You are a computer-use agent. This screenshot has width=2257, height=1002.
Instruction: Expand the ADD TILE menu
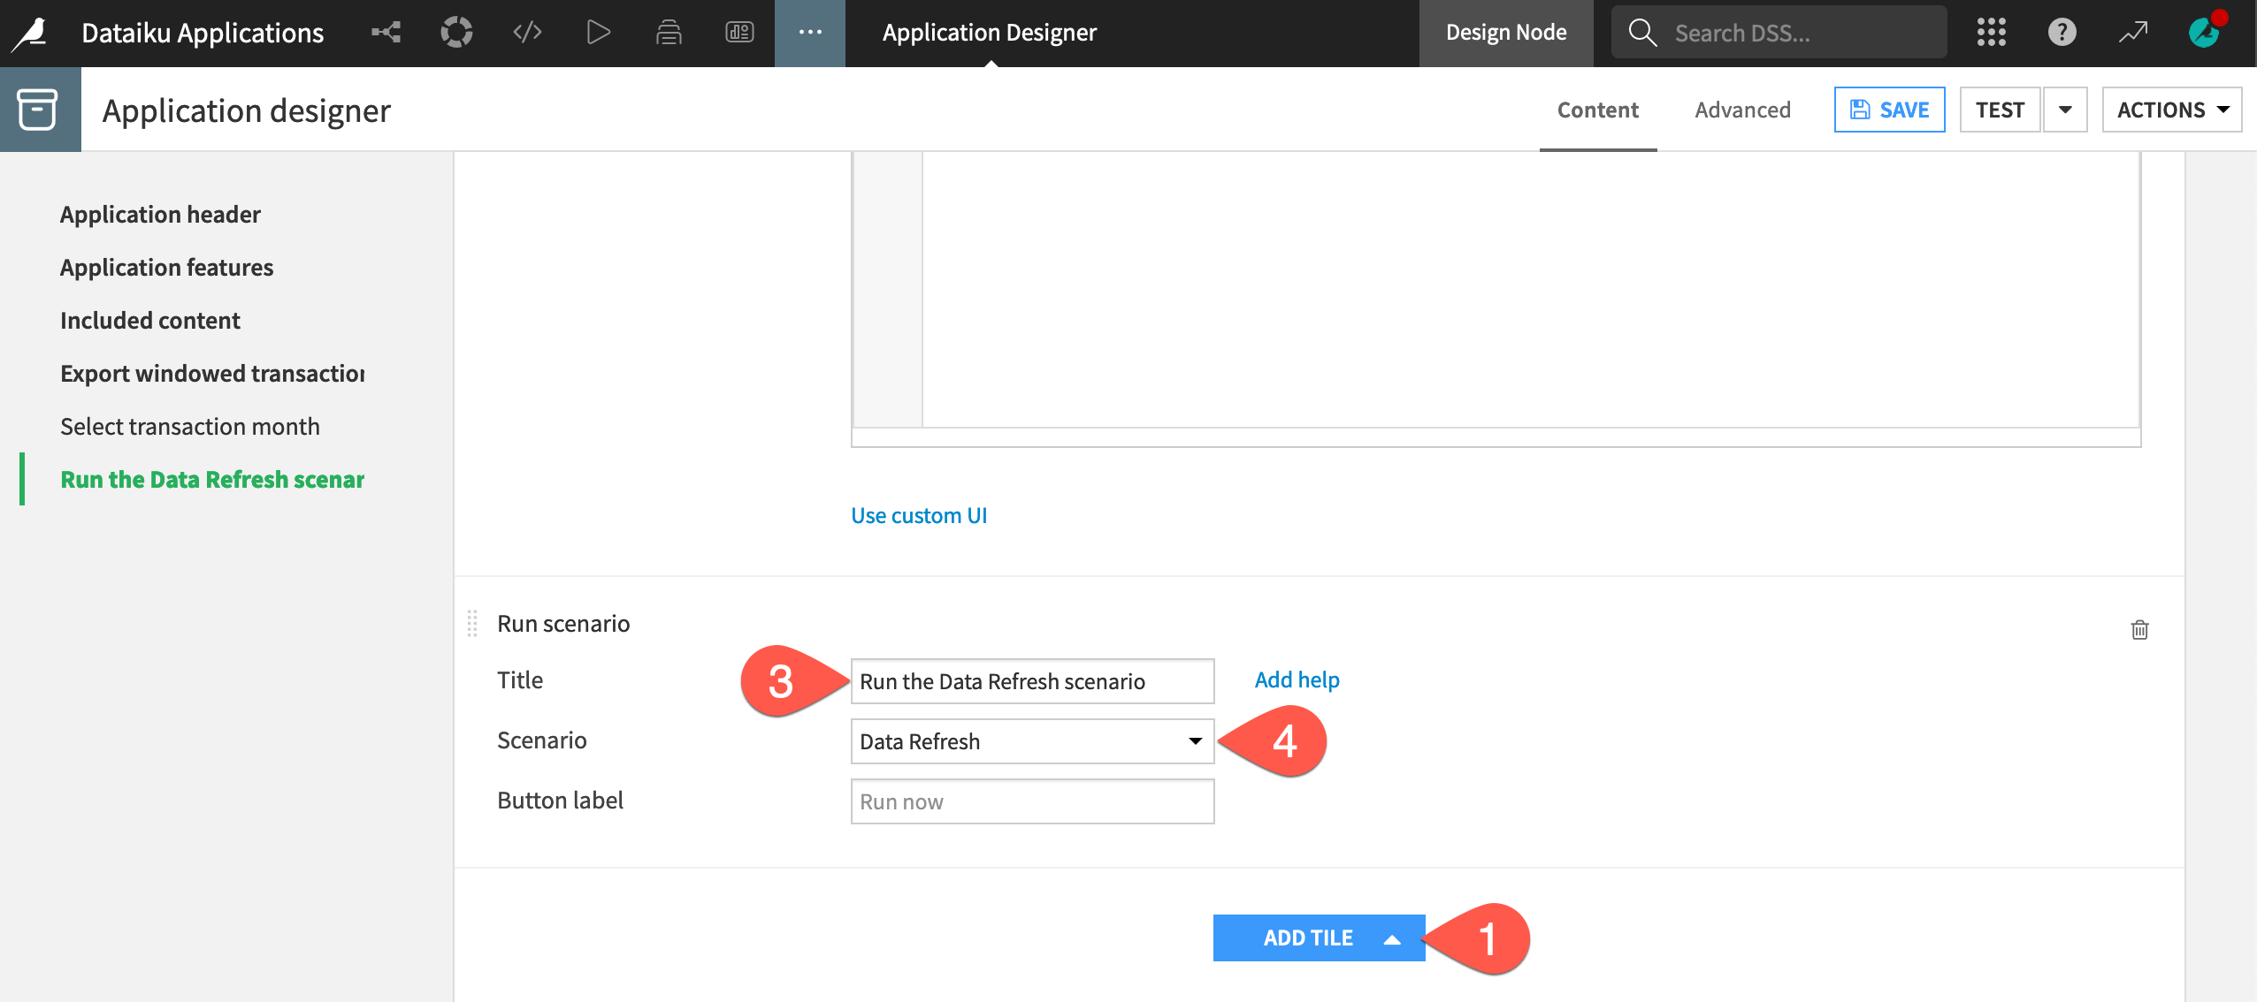(x=1318, y=937)
